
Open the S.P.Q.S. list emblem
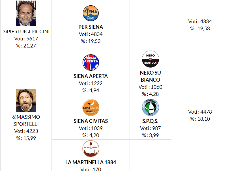pos(150,107)
